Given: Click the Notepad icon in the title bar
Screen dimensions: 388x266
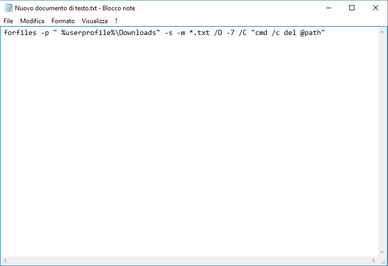Looking at the screenshot, I should point(8,8).
